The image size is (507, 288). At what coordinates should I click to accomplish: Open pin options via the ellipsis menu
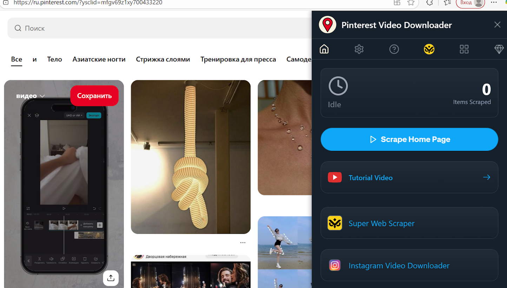243,242
